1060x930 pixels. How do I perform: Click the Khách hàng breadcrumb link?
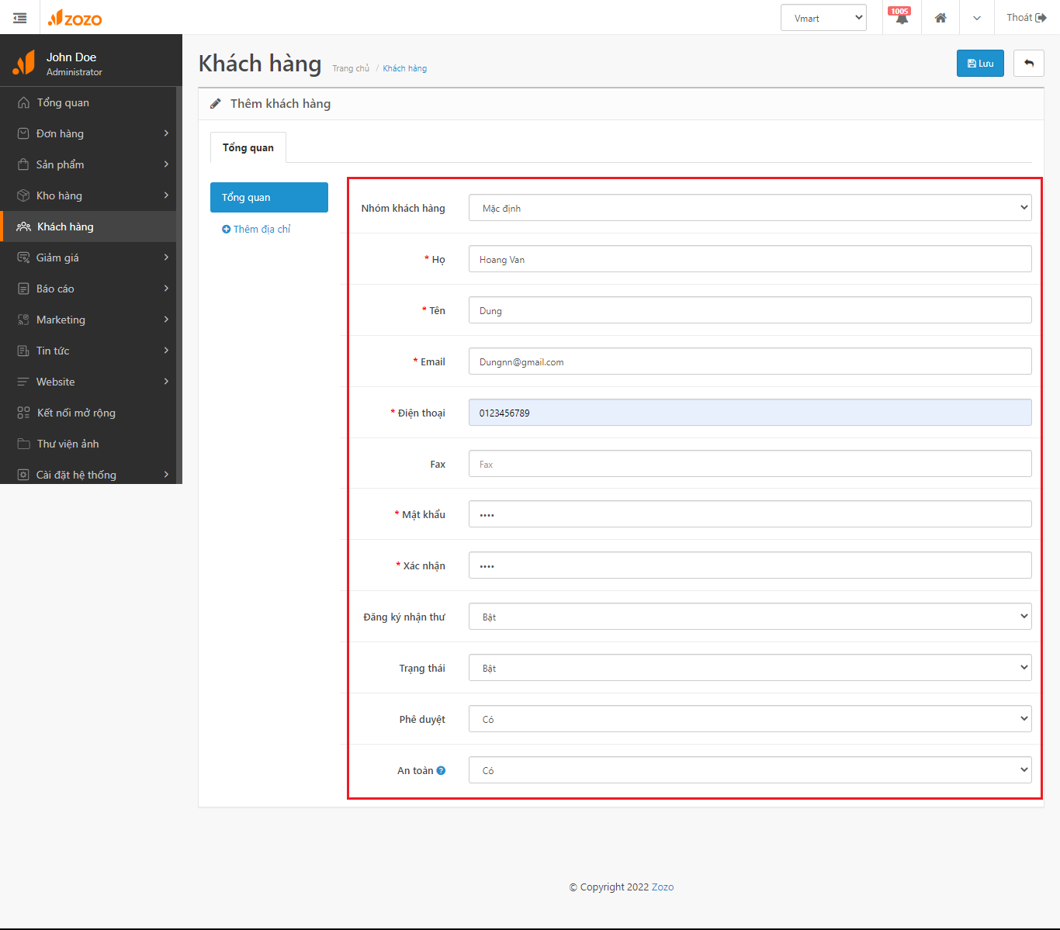coord(405,68)
